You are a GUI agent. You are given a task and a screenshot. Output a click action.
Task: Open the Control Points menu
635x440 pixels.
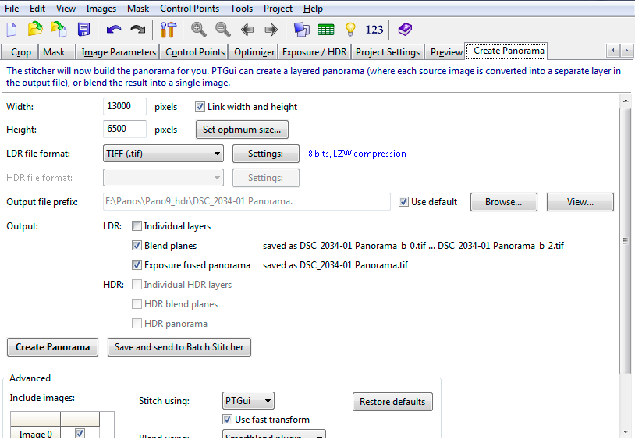click(190, 9)
